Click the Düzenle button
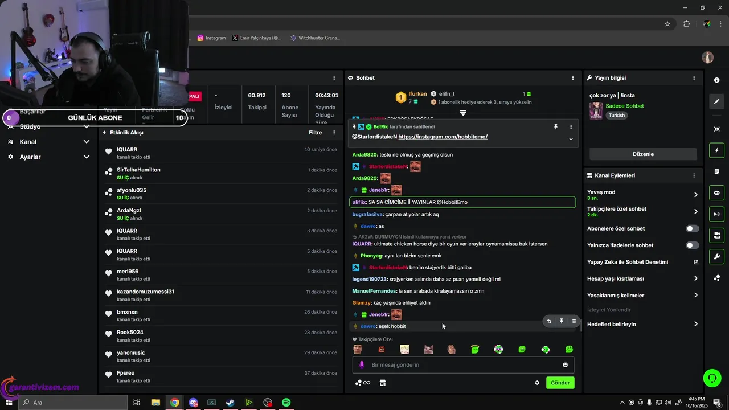 tap(643, 154)
